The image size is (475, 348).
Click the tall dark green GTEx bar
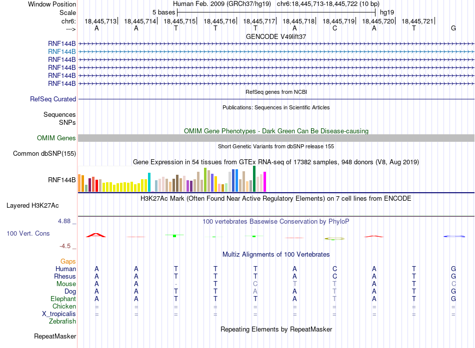tap(254, 179)
